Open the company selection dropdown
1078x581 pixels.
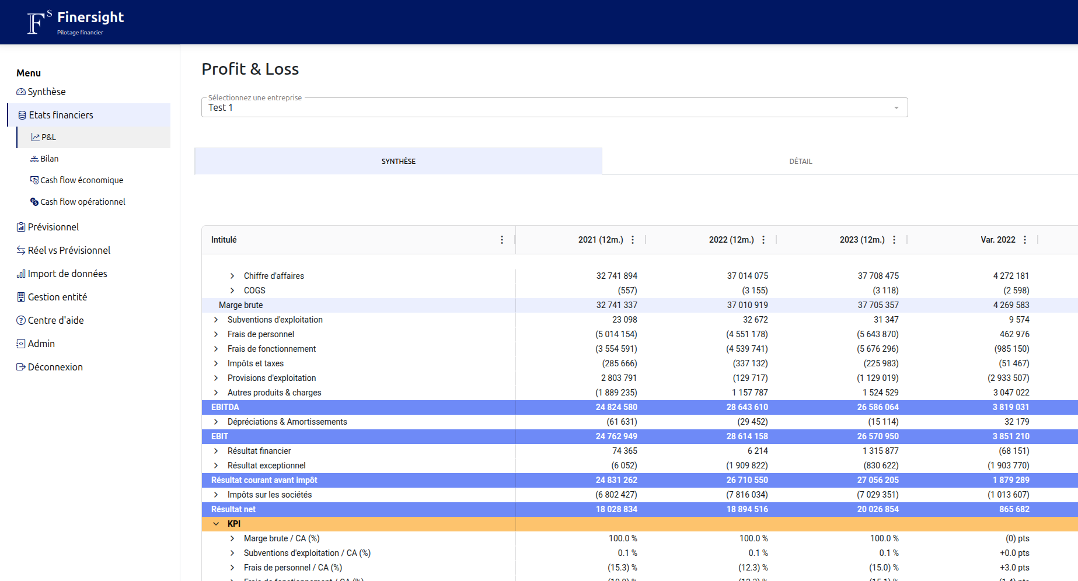pos(554,107)
